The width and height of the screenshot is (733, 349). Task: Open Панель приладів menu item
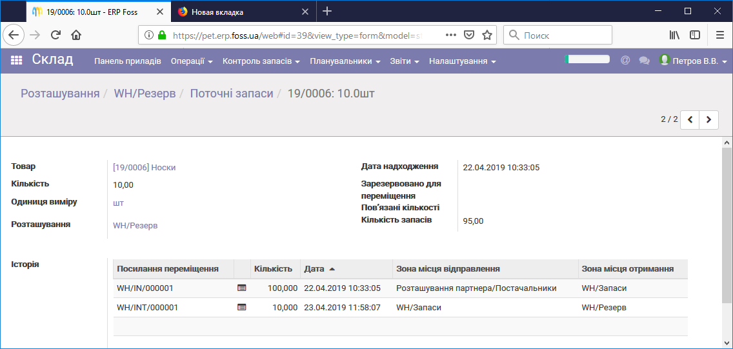coord(128,61)
